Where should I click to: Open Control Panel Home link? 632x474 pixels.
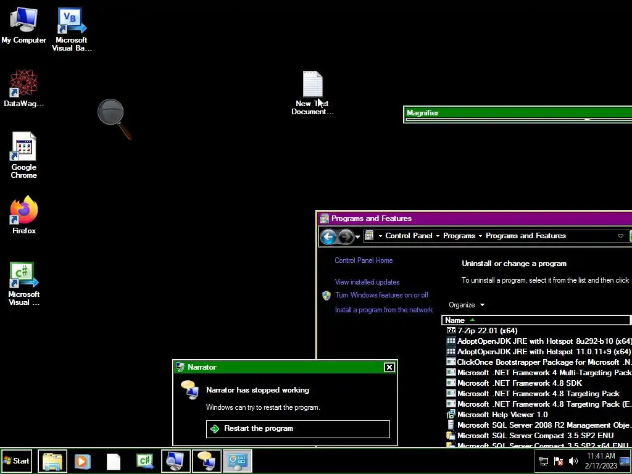tap(364, 260)
